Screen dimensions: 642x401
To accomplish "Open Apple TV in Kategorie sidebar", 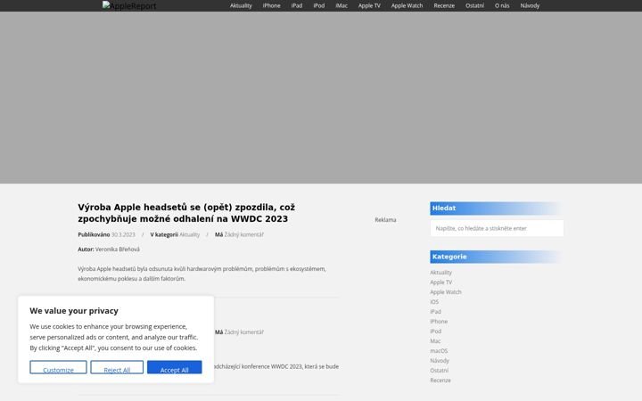I will (441, 282).
